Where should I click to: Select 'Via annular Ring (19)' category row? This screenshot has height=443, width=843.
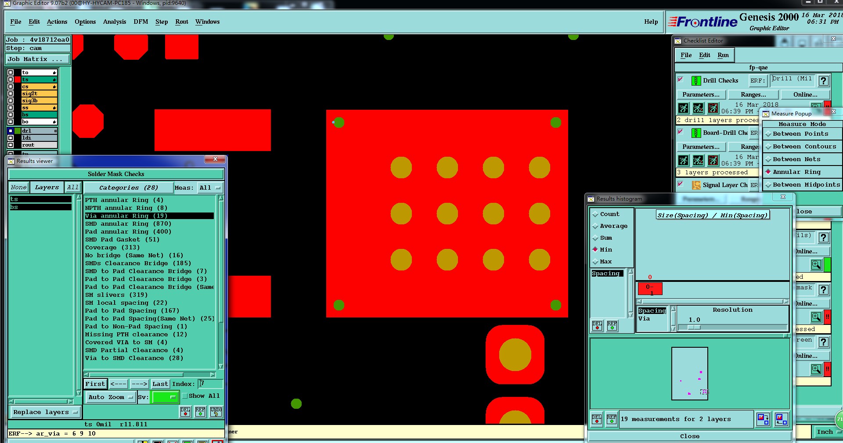coord(149,216)
